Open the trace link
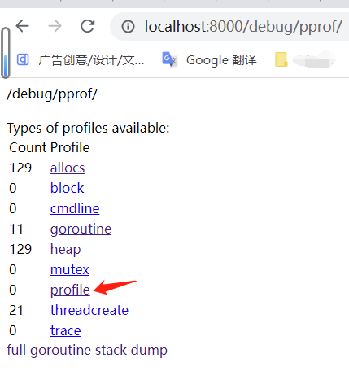The height and width of the screenshot is (371, 349). (x=66, y=330)
